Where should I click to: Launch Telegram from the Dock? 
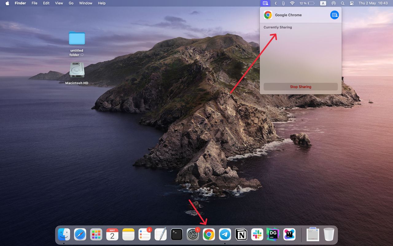point(225,235)
